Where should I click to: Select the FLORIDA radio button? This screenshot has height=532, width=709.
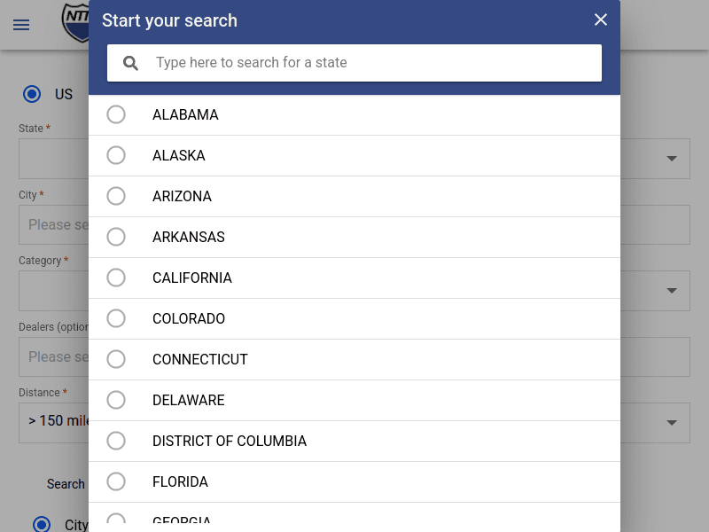[x=116, y=481]
